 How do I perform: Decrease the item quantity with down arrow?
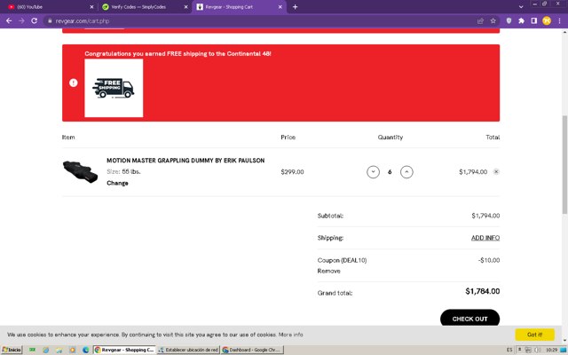coord(373,171)
